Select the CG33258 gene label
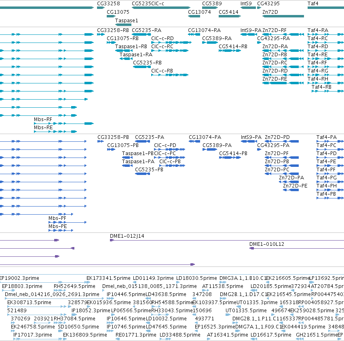 [x=108, y=4]
